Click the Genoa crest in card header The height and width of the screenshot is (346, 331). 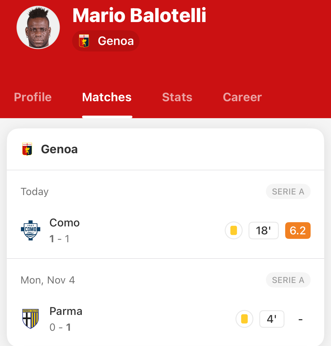click(x=27, y=149)
